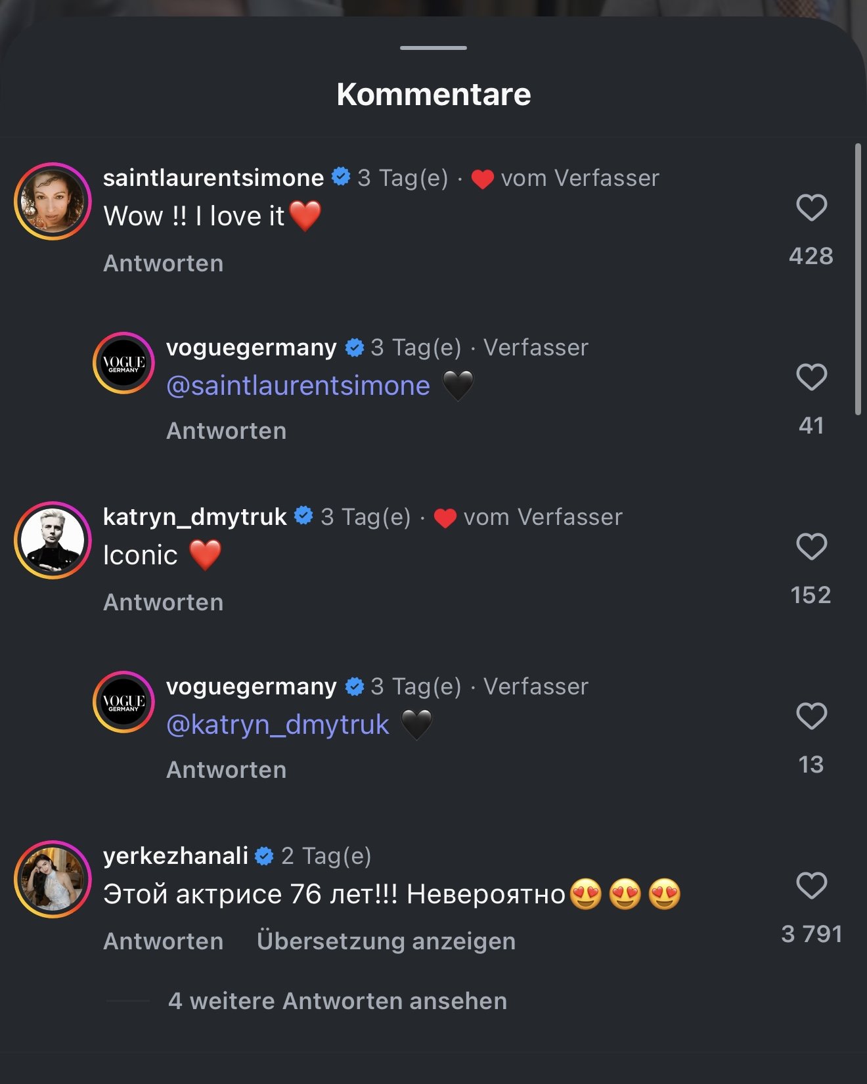Like saintlaurentsimone's "Wow !! I love it" comment

tap(811, 208)
